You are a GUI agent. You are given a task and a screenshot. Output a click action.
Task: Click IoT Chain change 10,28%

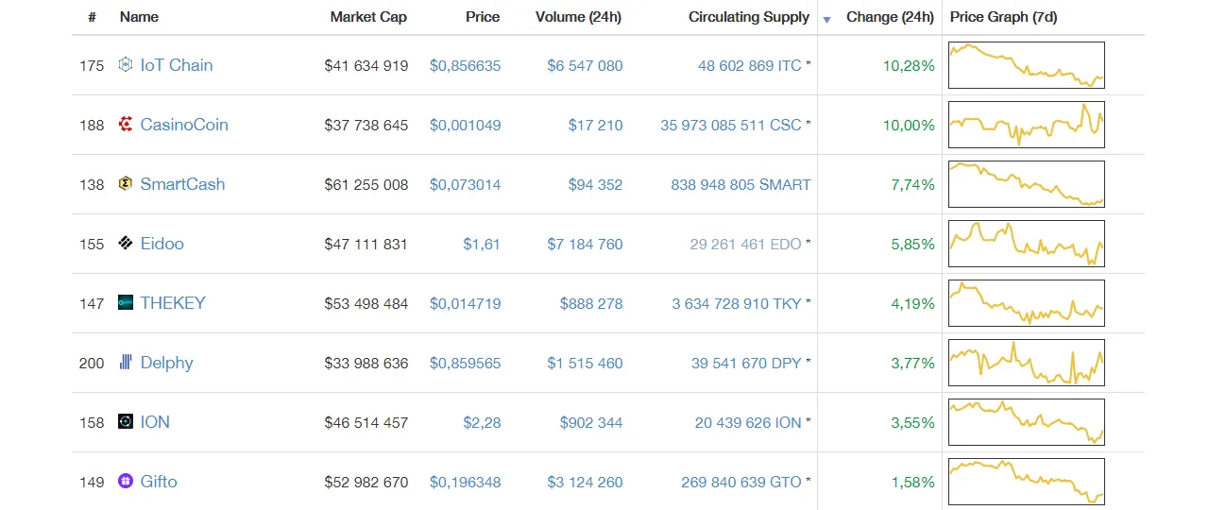pos(909,66)
